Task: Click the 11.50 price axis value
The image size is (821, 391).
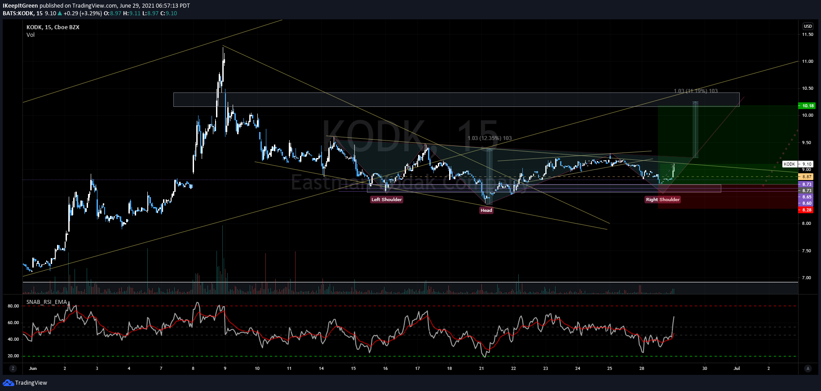Action: point(808,35)
